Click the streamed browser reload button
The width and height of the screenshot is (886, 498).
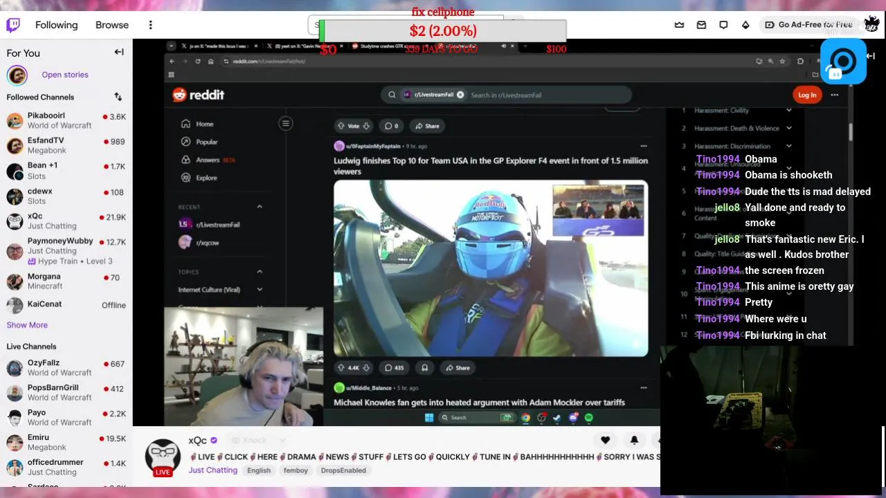coord(198,61)
